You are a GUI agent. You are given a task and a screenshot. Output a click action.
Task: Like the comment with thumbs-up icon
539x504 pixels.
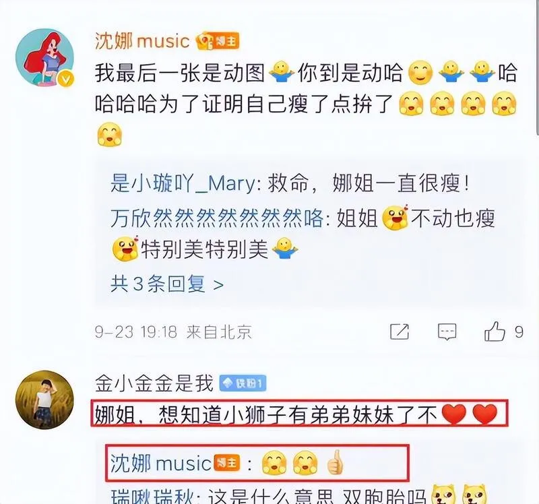coord(495,331)
